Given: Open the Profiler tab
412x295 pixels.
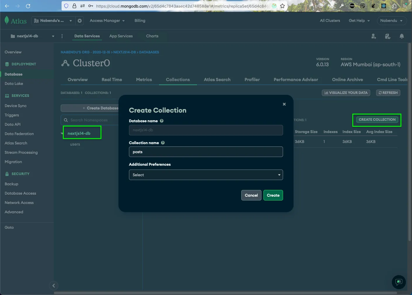Looking at the screenshot, I should pos(252,80).
